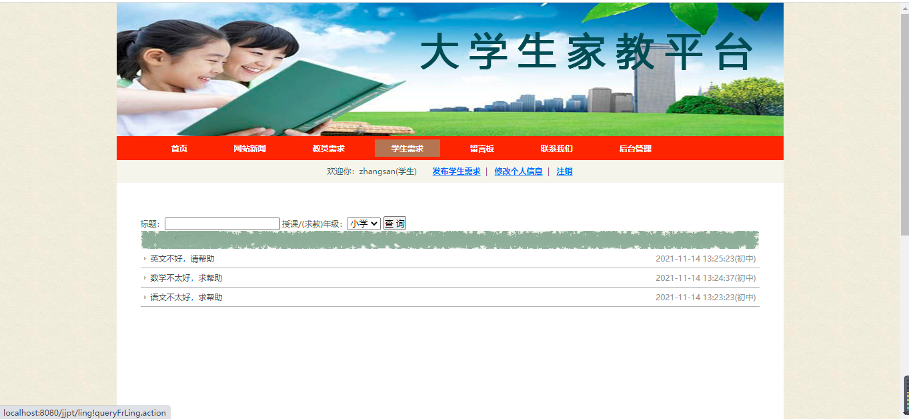Click the arrow bullet beside 语文不太好，求帮助
The image size is (909, 419).
click(145, 298)
